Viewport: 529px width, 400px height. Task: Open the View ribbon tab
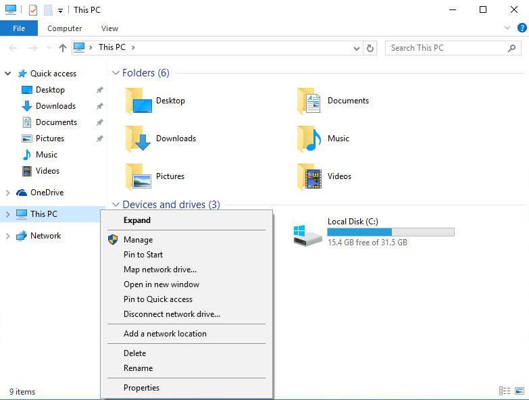coord(109,28)
